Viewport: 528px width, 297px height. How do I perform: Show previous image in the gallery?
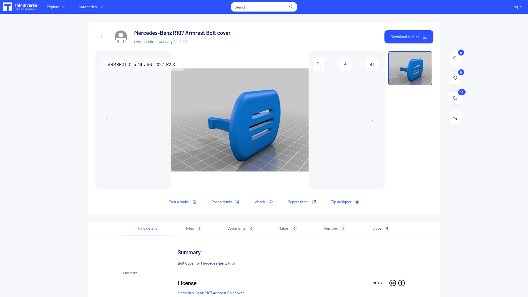[x=108, y=120]
